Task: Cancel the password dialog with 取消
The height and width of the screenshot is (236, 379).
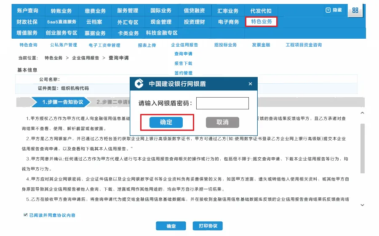Action: pyautogui.click(x=222, y=122)
